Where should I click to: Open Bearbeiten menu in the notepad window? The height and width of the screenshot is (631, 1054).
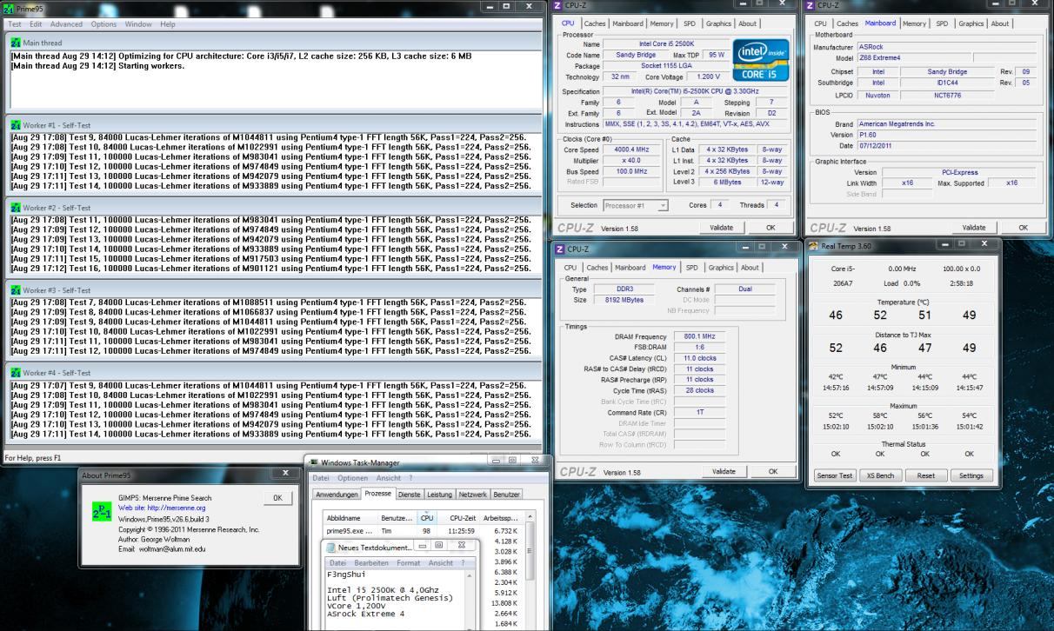(372, 562)
